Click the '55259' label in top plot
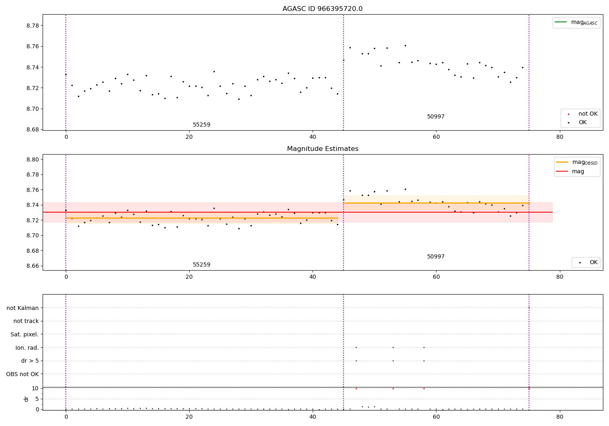This screenshot has width=609, height=426. pos(201,125)
